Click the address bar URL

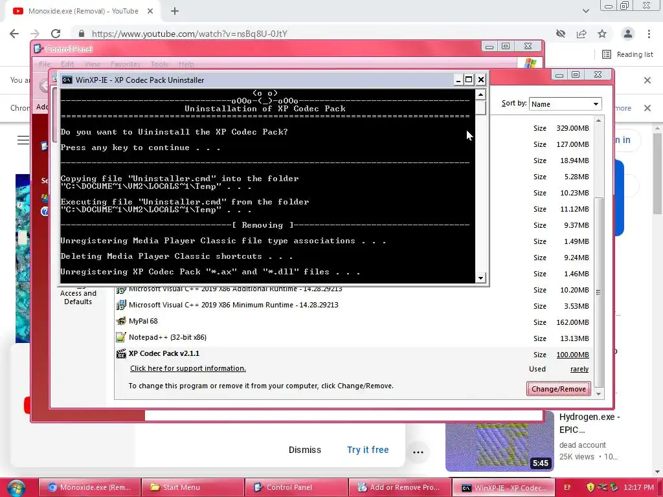[190, 34]
